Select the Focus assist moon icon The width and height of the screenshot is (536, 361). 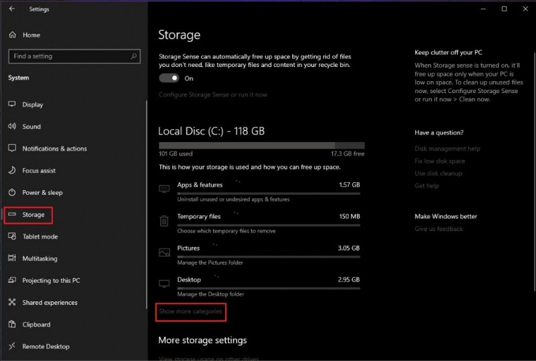tap(12, 170)
